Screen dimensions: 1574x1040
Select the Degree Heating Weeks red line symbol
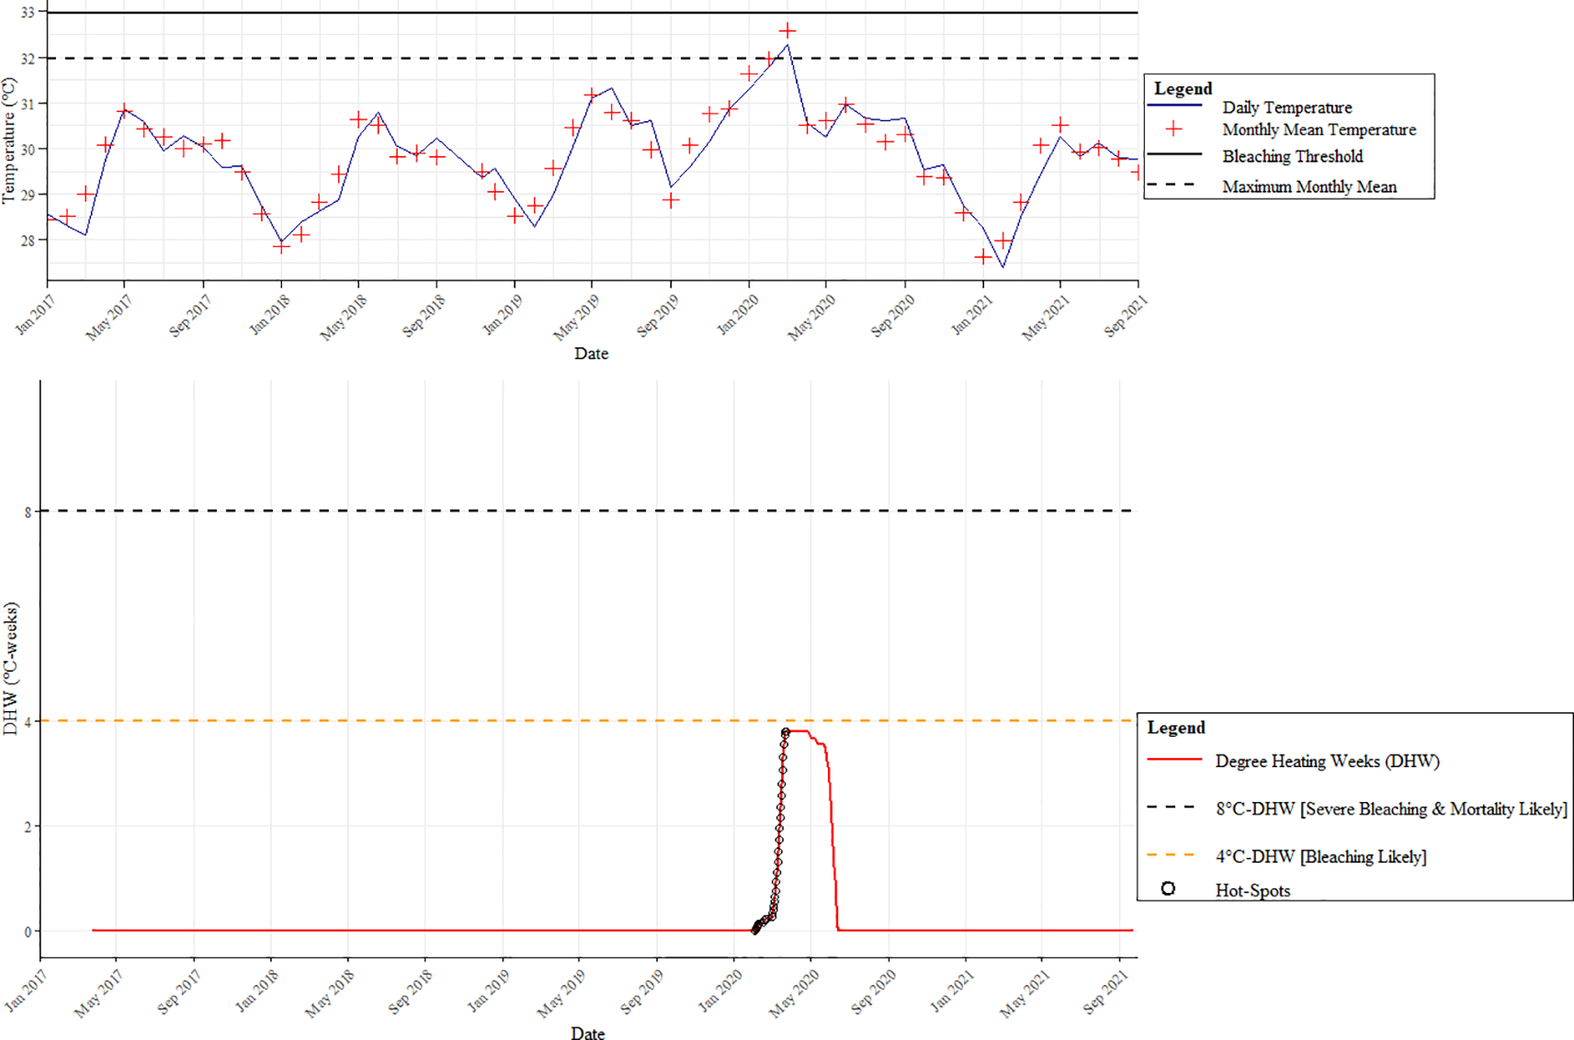[1177, 762]
